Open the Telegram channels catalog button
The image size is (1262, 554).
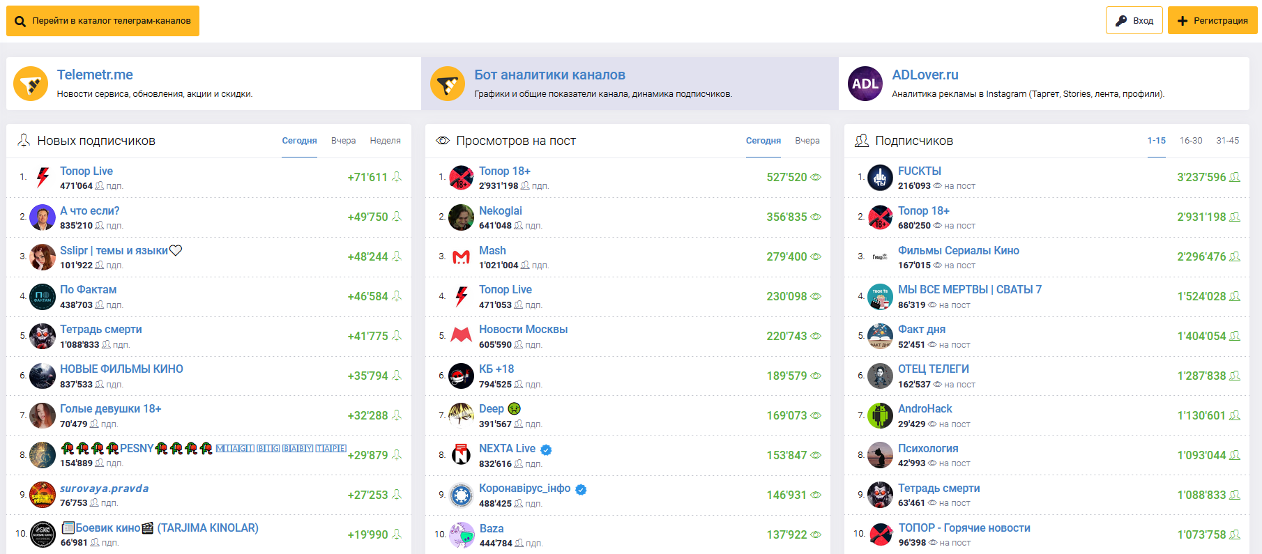pyautogui.click(x=102, y=21)
